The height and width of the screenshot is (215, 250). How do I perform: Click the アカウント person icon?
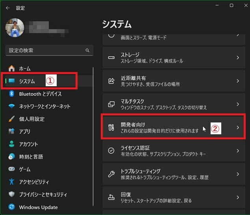click(12, 144)
